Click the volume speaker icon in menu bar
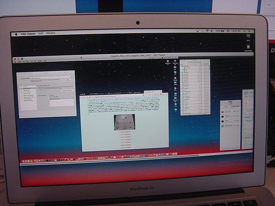Image resolution: width=275 pixels, height=206 pixels. pyautogui.click(x=212, y=31)
